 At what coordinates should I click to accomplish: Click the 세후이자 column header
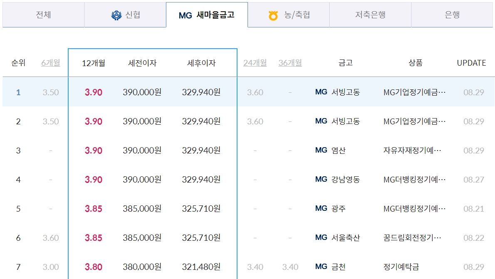coord(201,63)
